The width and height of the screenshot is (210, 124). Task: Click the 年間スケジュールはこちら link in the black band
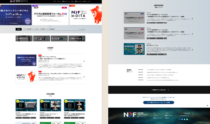point(160,90)
